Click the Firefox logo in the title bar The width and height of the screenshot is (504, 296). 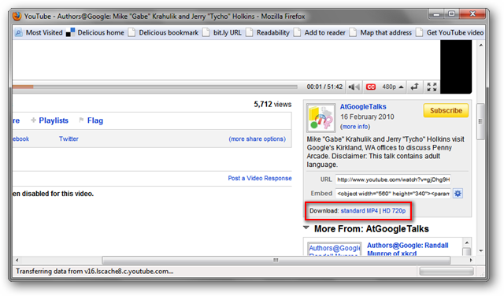[x=17, y=16]
